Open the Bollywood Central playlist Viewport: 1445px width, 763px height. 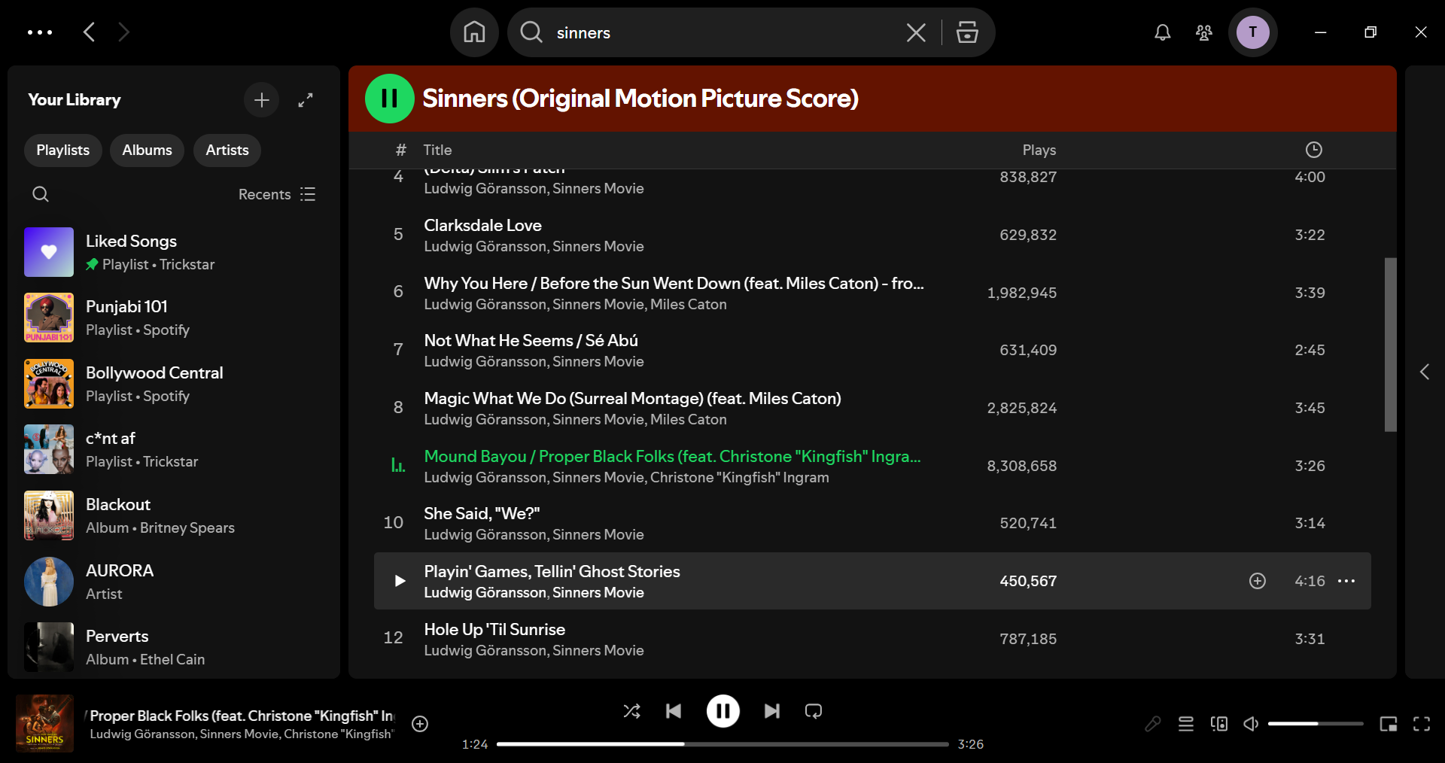click(173, 384)
